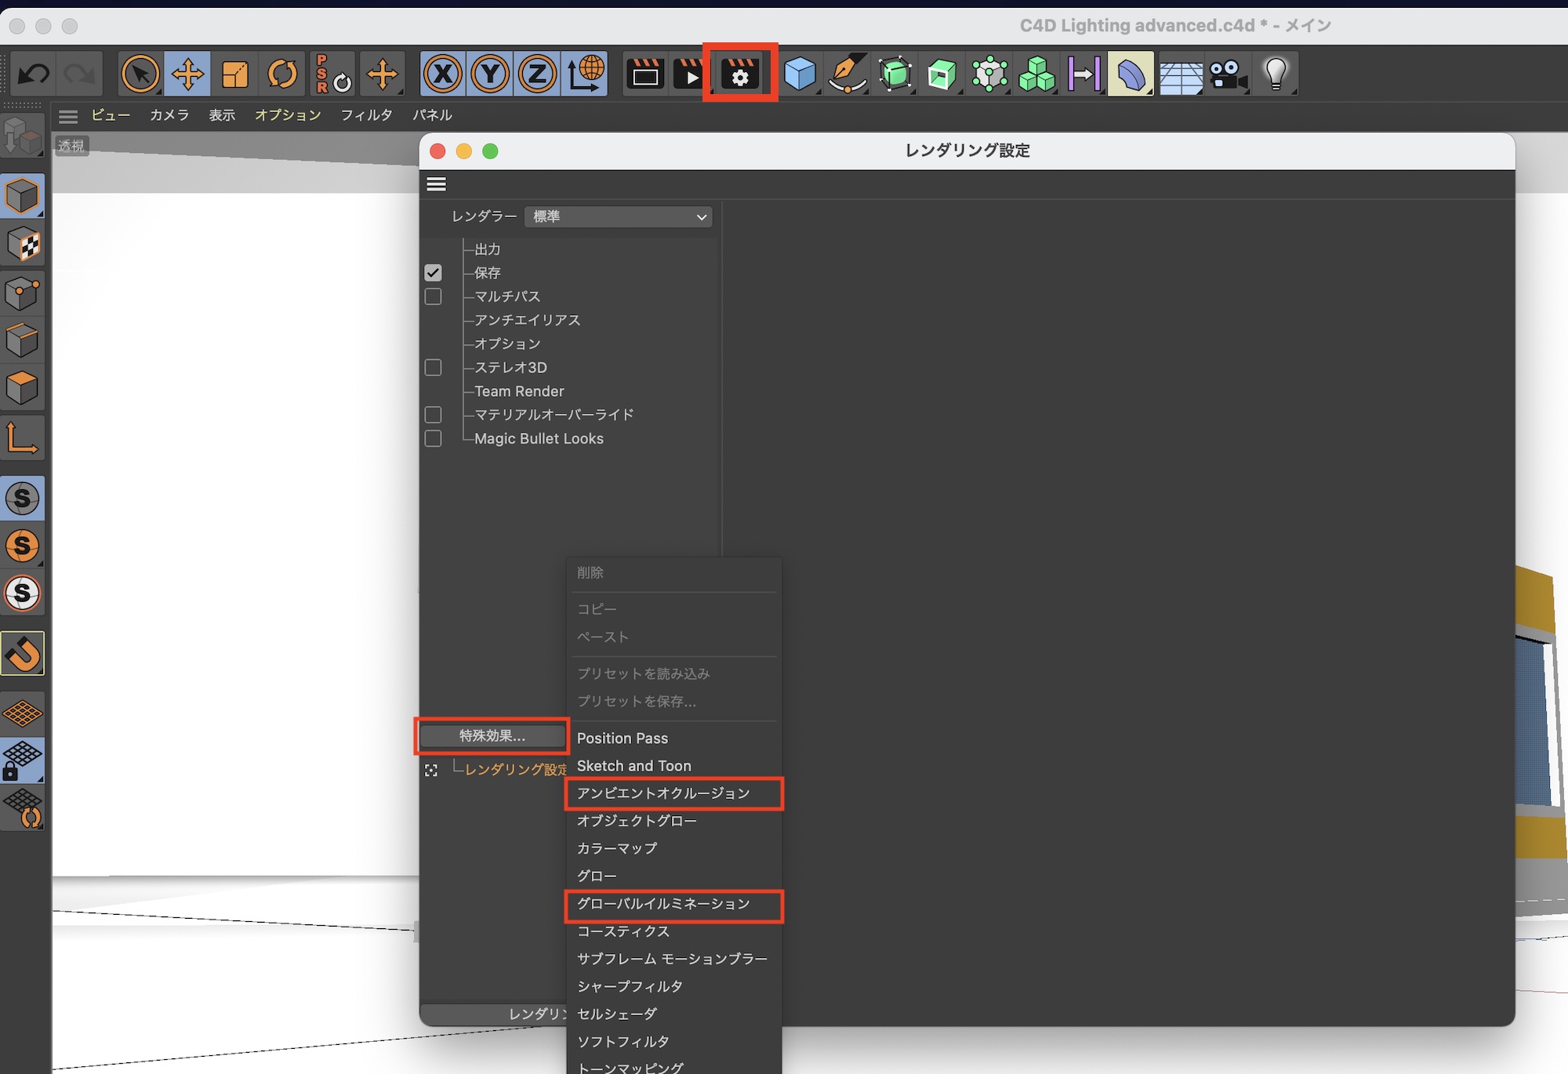This screenshot has width=1568, height=1074.
Task: Select the Move tool in toolbar
Action: pyautogui.click(x=187, y=74)
